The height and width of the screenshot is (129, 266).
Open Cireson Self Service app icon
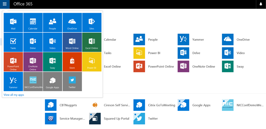tap(95, 105)
